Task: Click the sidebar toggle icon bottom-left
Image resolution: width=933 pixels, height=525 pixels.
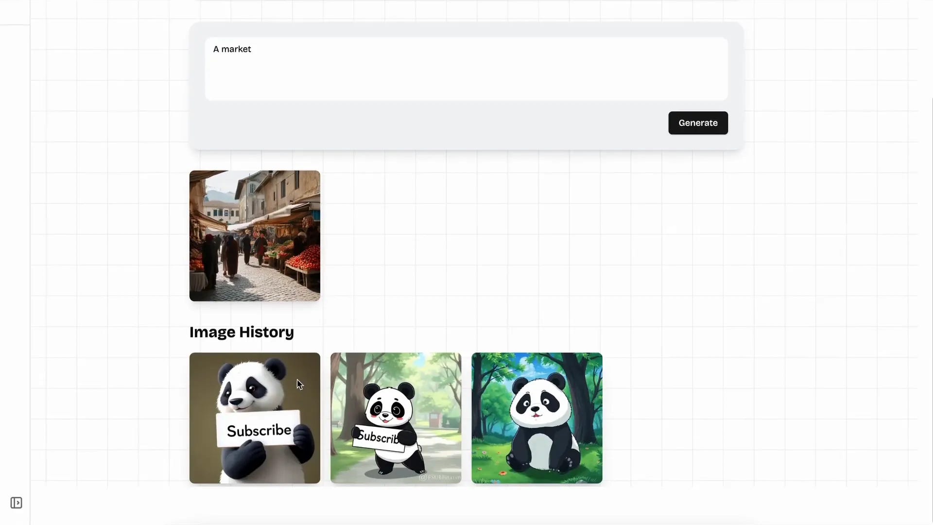Action: [x=16, y=503]
